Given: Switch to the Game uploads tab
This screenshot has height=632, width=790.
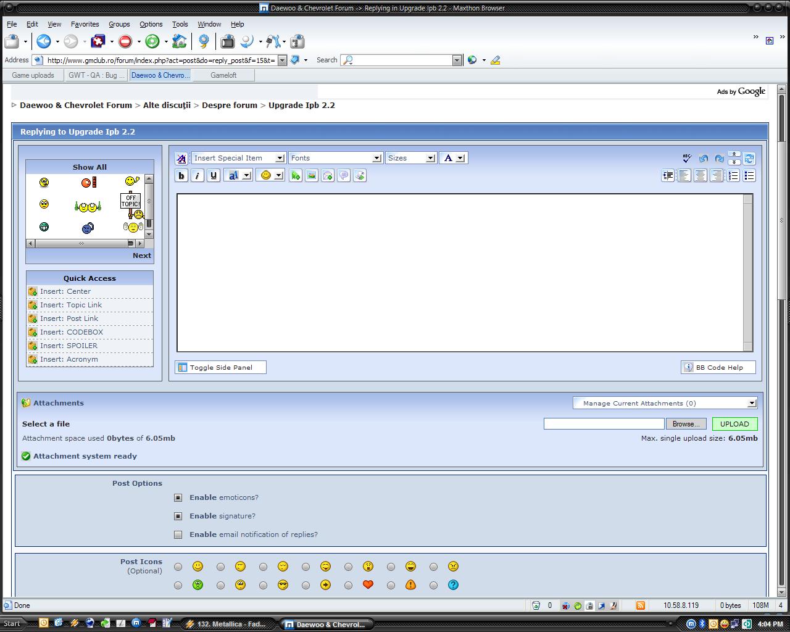Looking at the screenshot, I should coord(33,75).
